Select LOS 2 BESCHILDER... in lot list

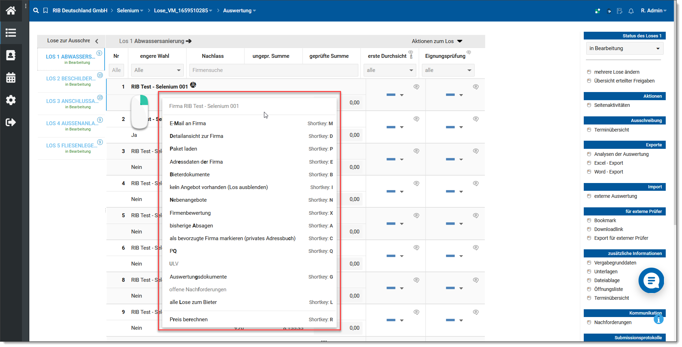71,79
